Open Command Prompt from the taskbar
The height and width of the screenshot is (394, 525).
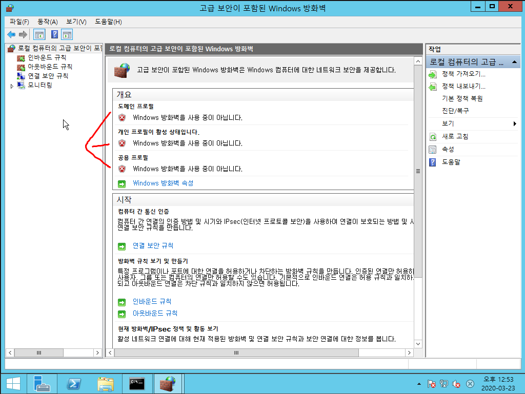click(x=137, y=384)
